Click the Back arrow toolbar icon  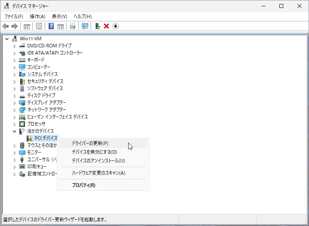coord(6,26)
